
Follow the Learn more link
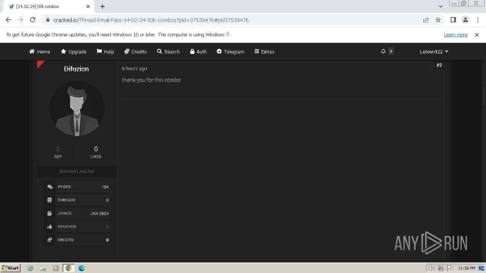pyautogui.click(x=456, y=35)
